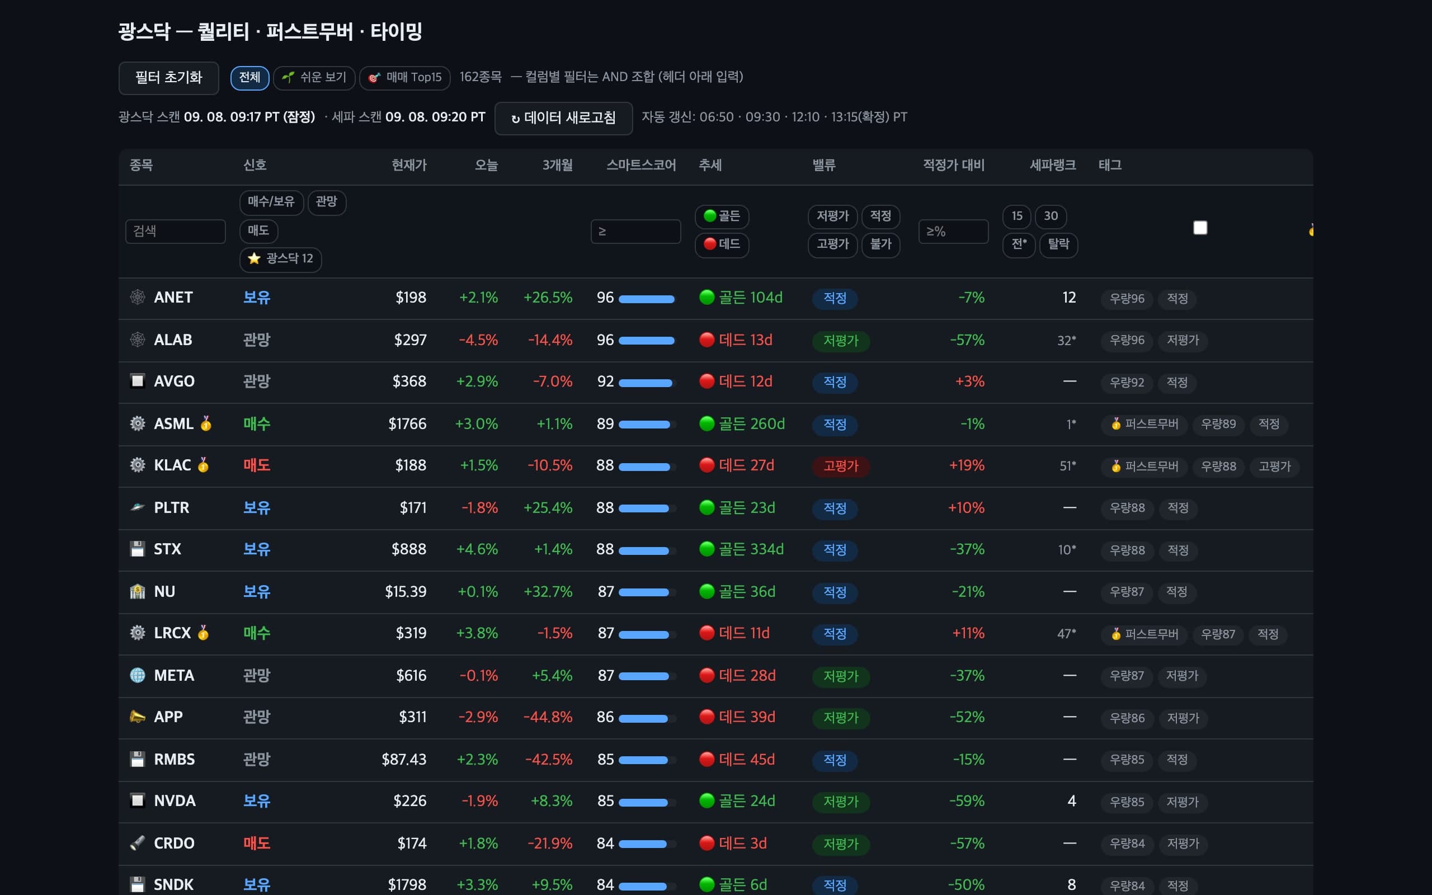
Task: Focus the 적정가 대비 ≥% filter input
Action: coord(953,232)
